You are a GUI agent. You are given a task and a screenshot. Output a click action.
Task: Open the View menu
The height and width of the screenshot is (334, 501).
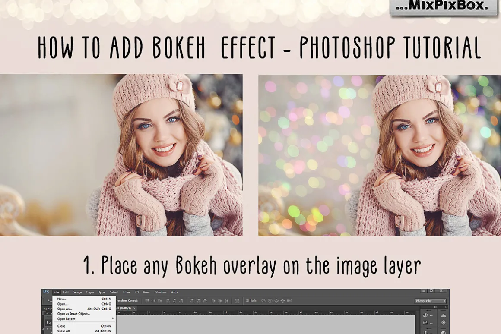[146, 292]
